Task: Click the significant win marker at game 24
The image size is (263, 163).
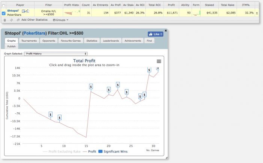Action: tap(127, 92)
